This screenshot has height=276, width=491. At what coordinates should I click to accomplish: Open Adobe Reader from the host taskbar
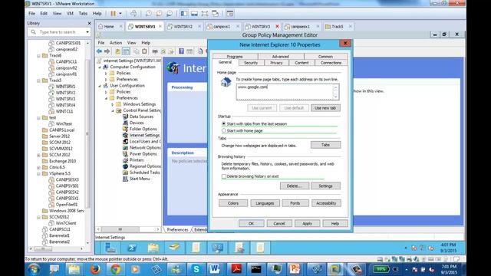tap(236, 269)
